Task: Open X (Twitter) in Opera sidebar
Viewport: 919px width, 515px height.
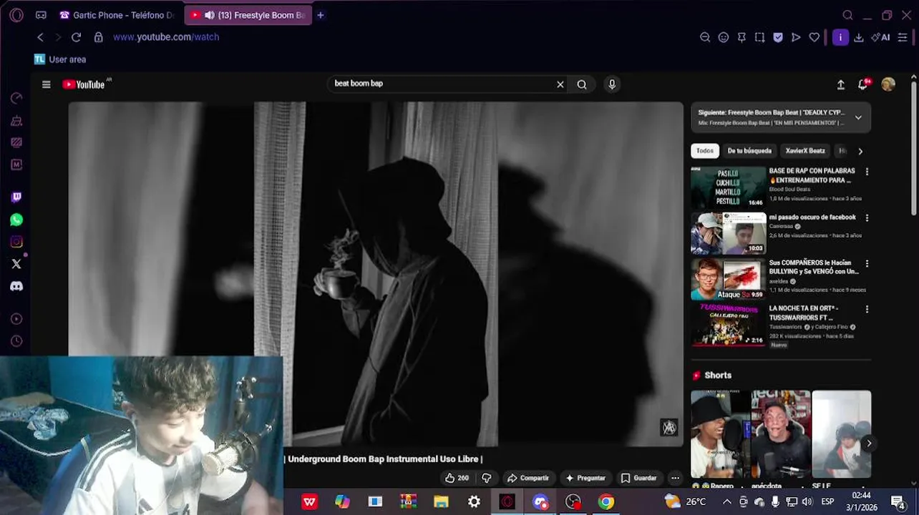Action: click(x=16, y=264)
